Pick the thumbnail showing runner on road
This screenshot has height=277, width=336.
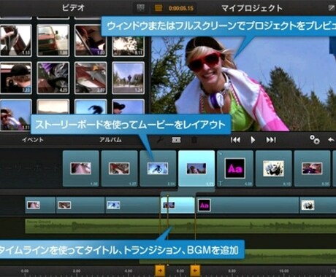(x=128, y=78)
